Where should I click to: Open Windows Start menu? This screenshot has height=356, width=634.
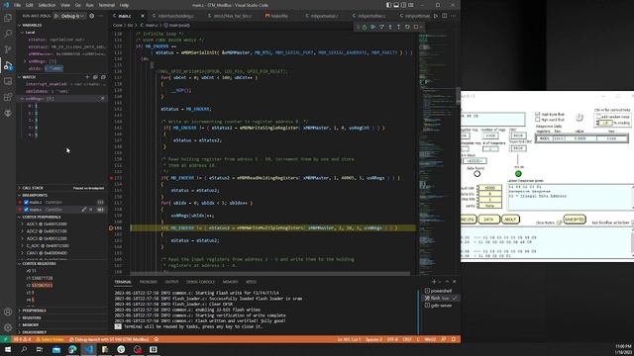[x=8, y=349]
